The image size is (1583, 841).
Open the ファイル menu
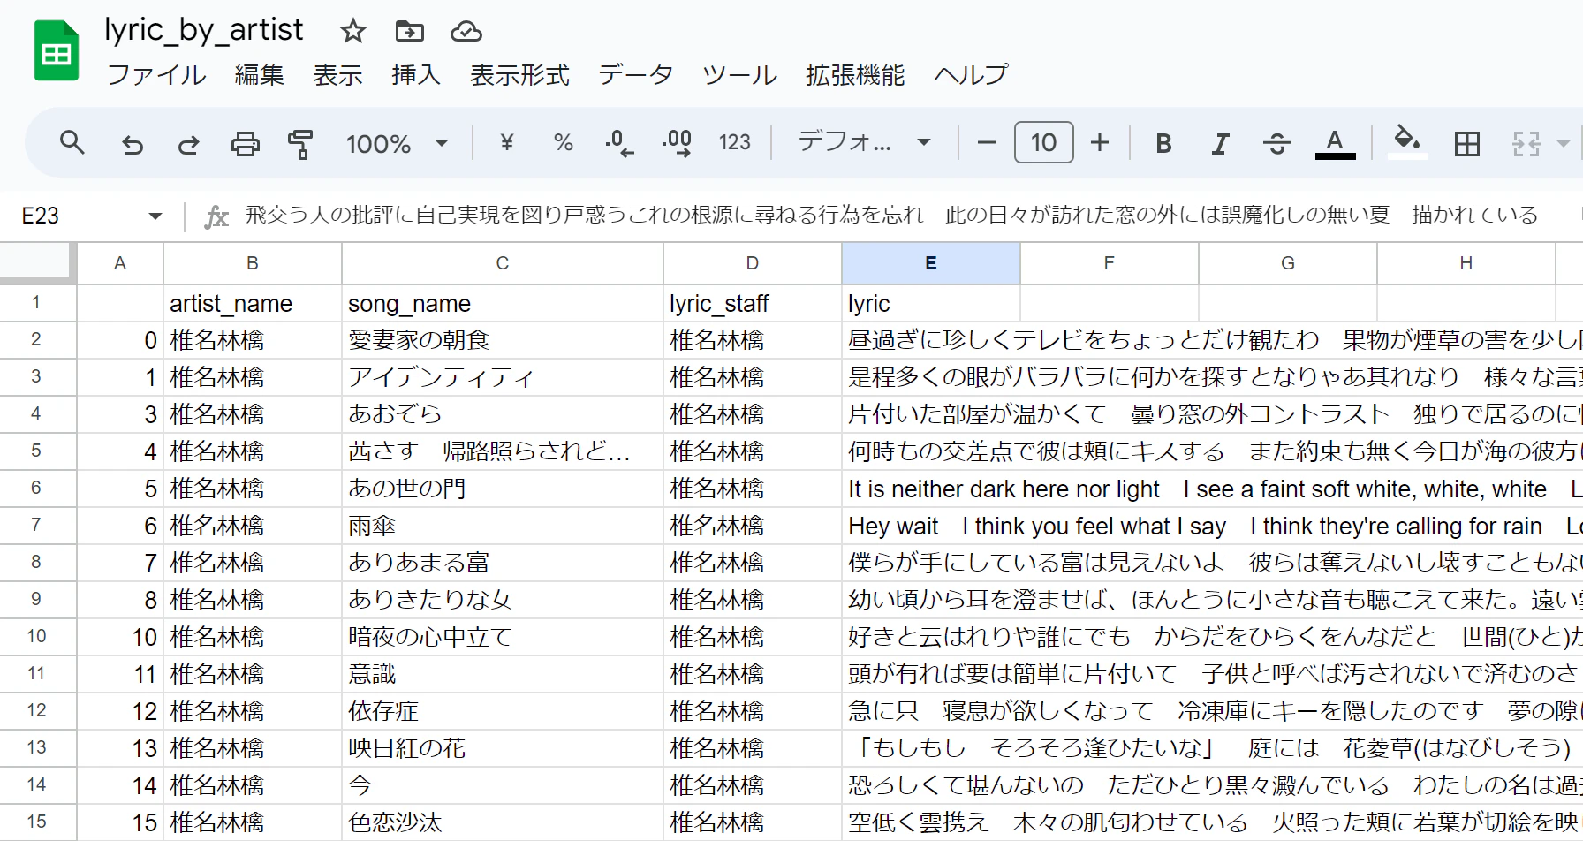coord(156,75)
